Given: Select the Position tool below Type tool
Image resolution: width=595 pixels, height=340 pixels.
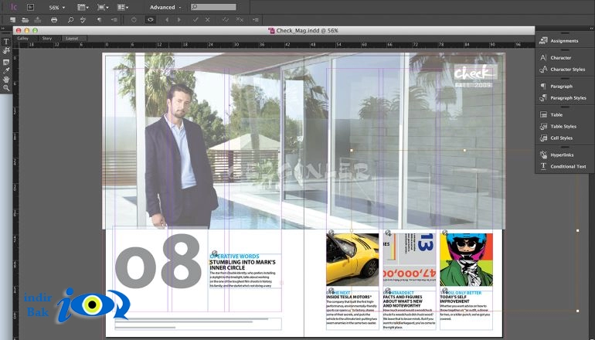Looking at the screenshot, I should [6, 51].
